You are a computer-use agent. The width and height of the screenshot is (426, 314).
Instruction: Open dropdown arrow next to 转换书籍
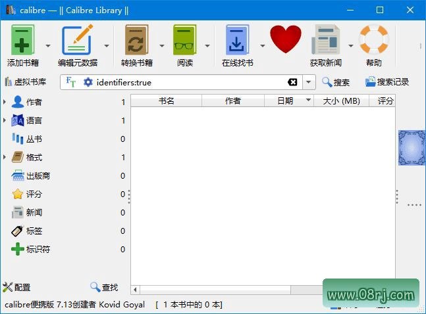(x=162, y=45)
